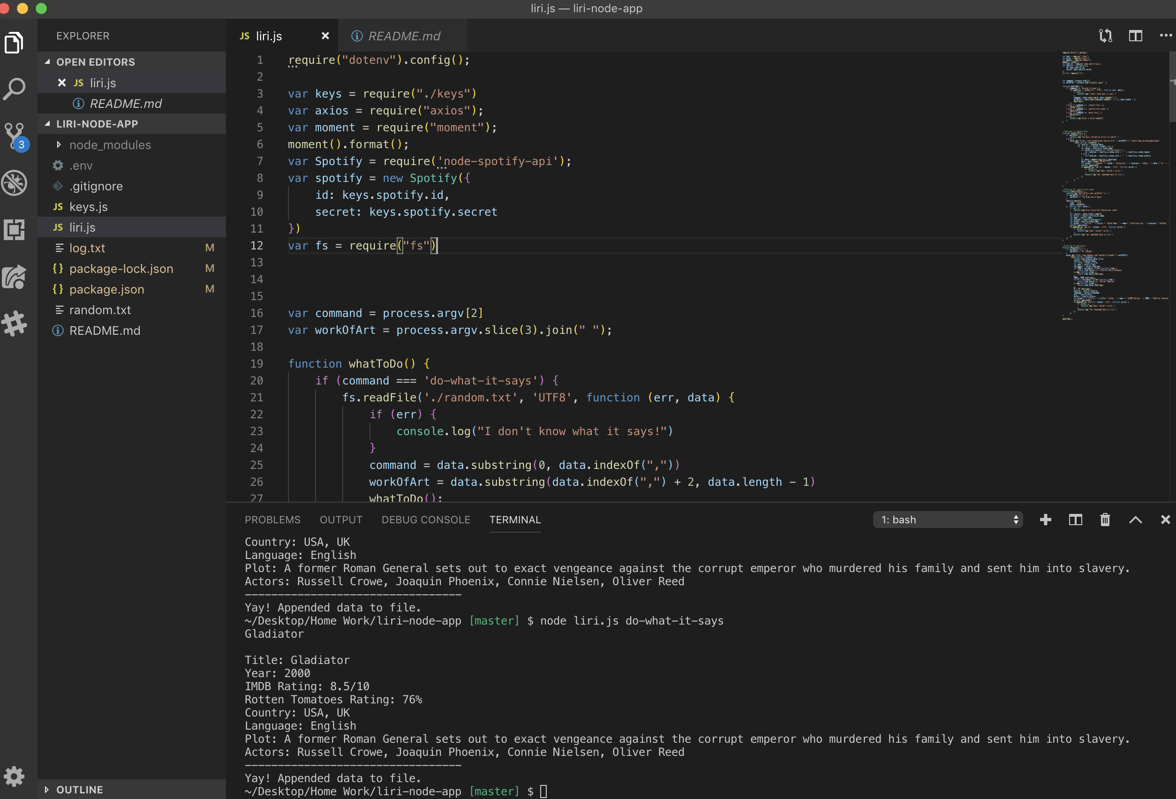The width and height of the screenshot is (1176, 799).
Task: Maximize terminal panel with the up chevron
Action: [1135, 520]
